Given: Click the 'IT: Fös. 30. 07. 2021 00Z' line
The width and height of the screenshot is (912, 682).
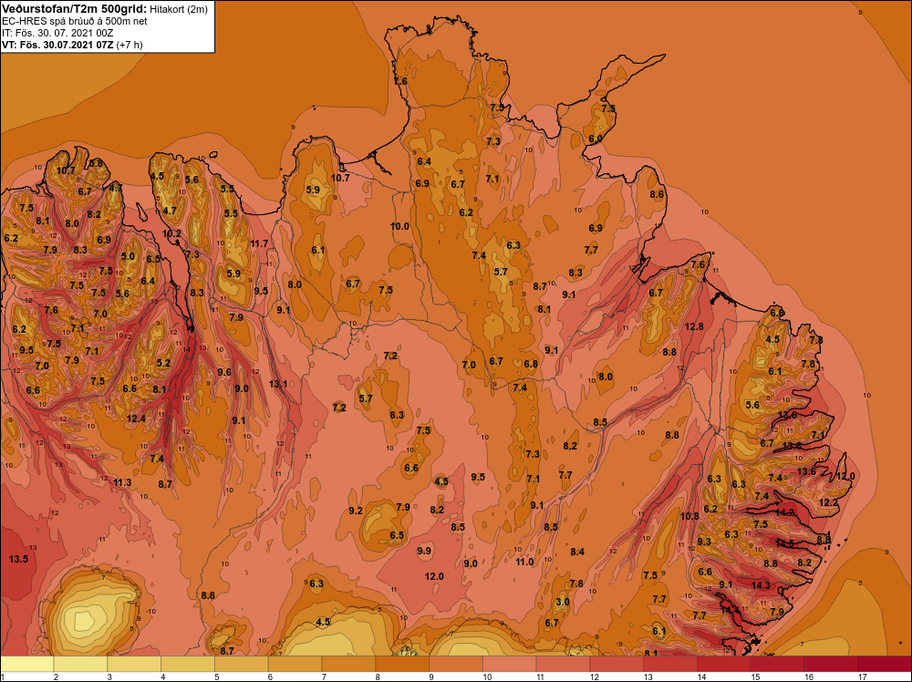Looking at the screenshot, I should click(57, 33).
